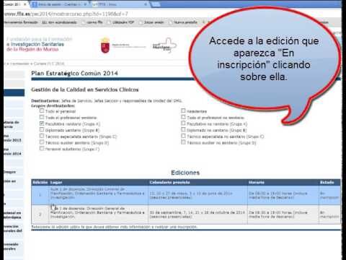
Task: Click the 'Ediciones' heading
Action: (x=185, y=173)
